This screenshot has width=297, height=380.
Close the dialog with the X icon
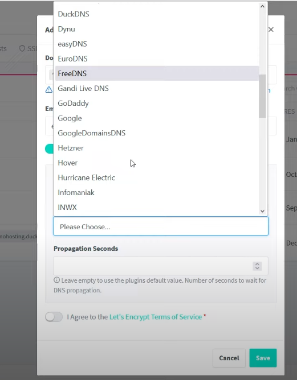pos(271,30)
